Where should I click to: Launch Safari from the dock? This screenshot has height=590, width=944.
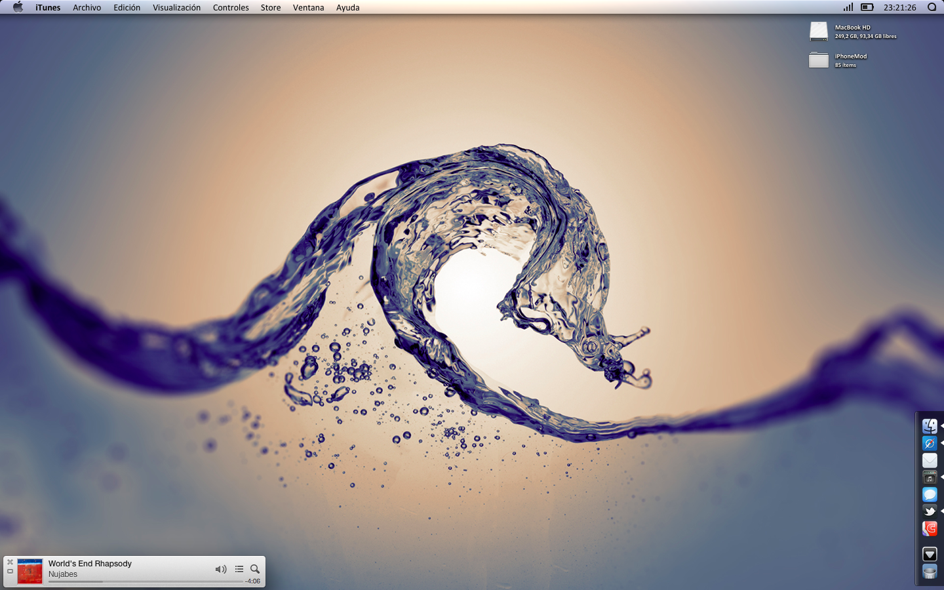[x=930, y=444]
